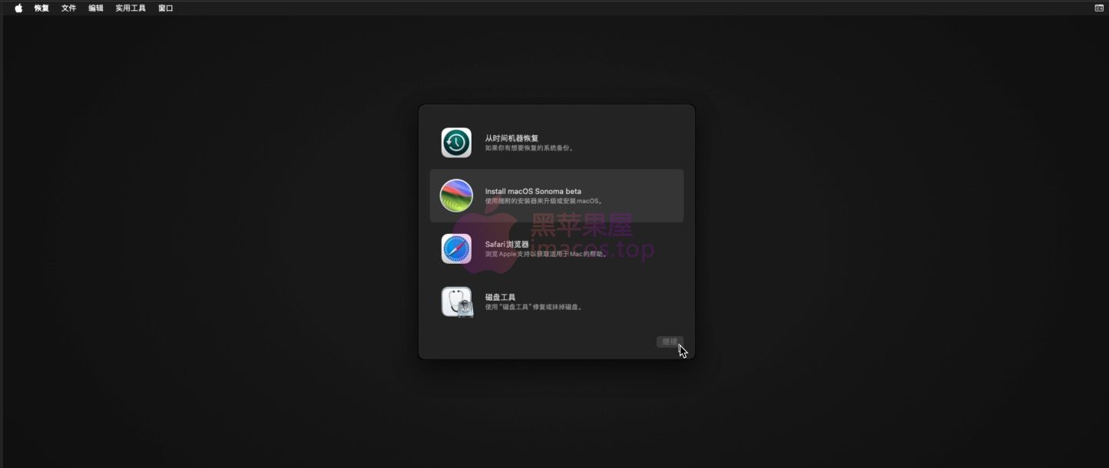The image size is (1109, 468).
Task: Select the Safari compass icon
Action: (x=456, y=249)
